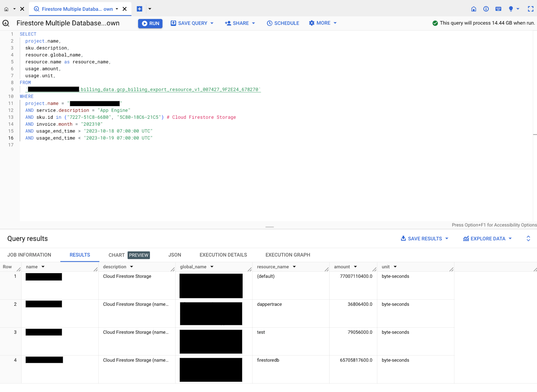537x392 pixels.
Task: Click the home tab icon
Action: (x=6, y=9)
